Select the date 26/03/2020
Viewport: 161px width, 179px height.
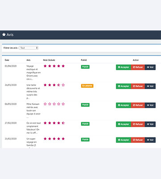click(x=11, y=85)
